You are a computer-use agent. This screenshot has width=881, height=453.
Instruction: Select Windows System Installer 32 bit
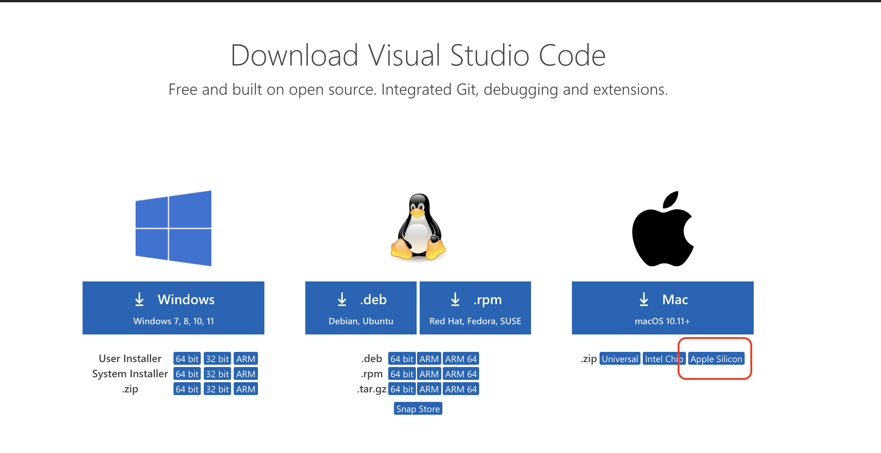(x=217, y=374)
